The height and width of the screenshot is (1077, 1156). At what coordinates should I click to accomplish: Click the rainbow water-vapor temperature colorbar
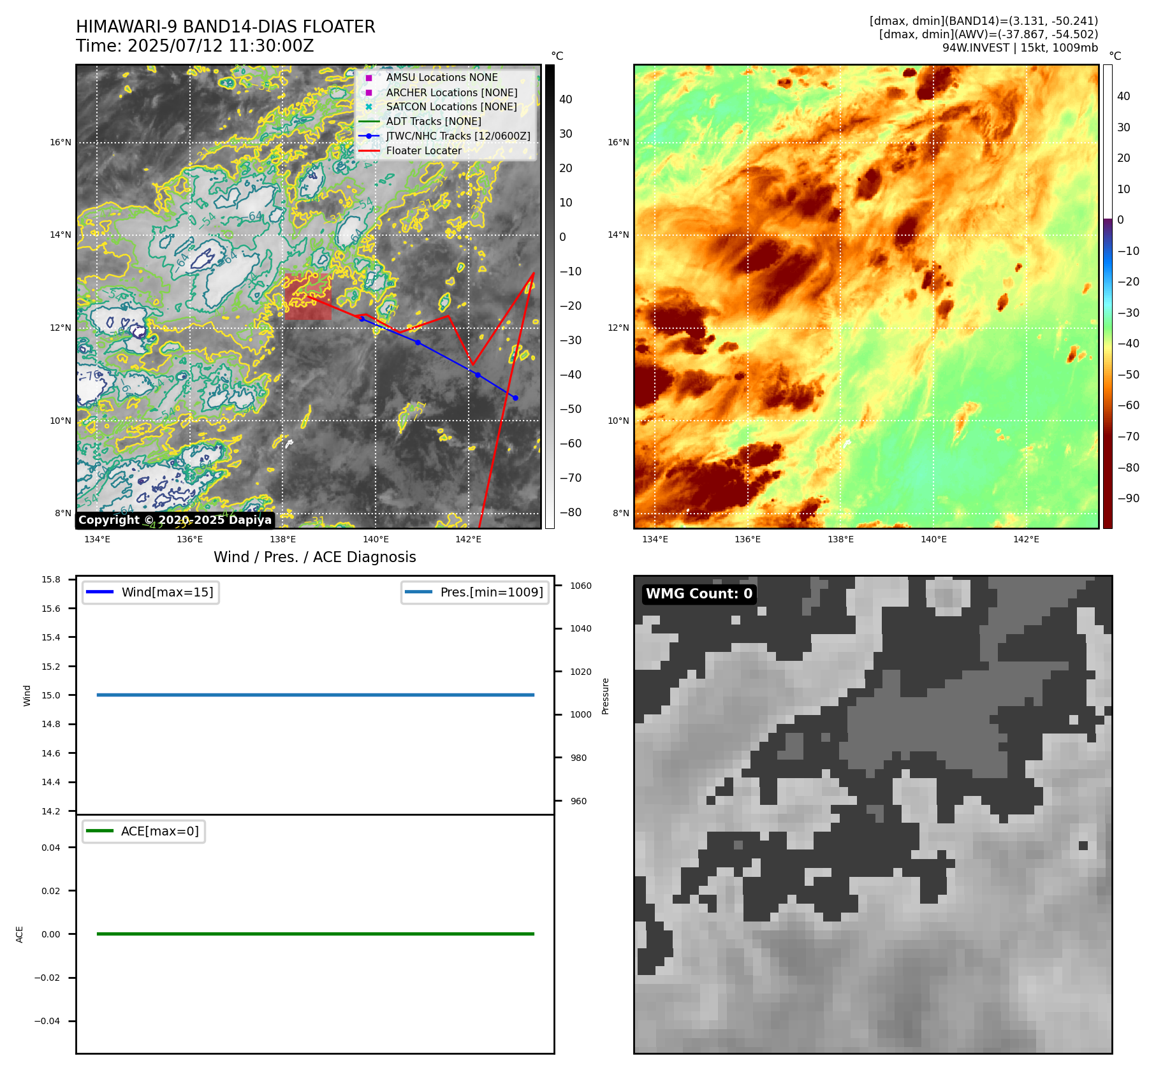pyautogui.click(x=1108, y=296)
